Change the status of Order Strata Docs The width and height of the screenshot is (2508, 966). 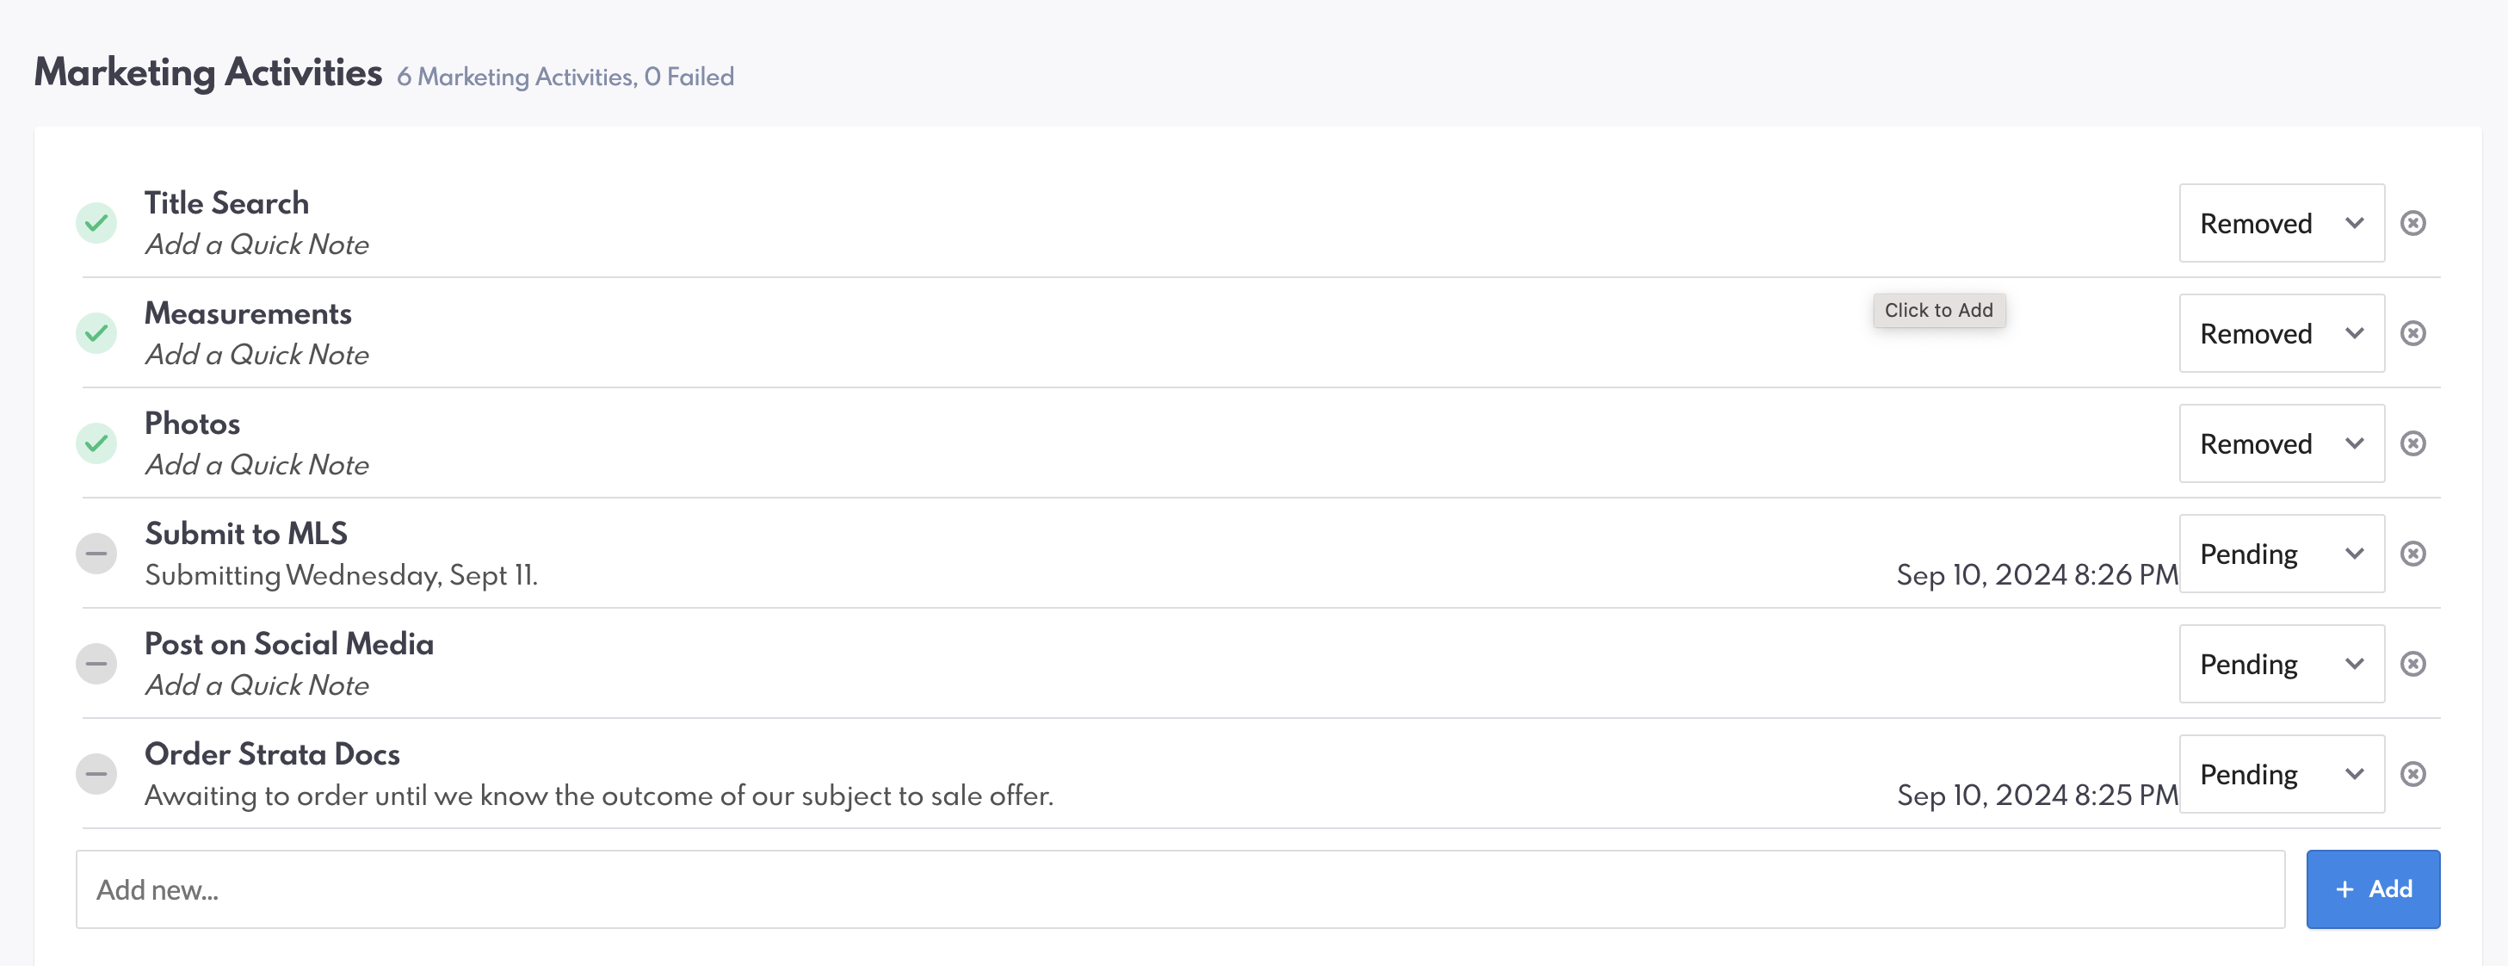2281,773
